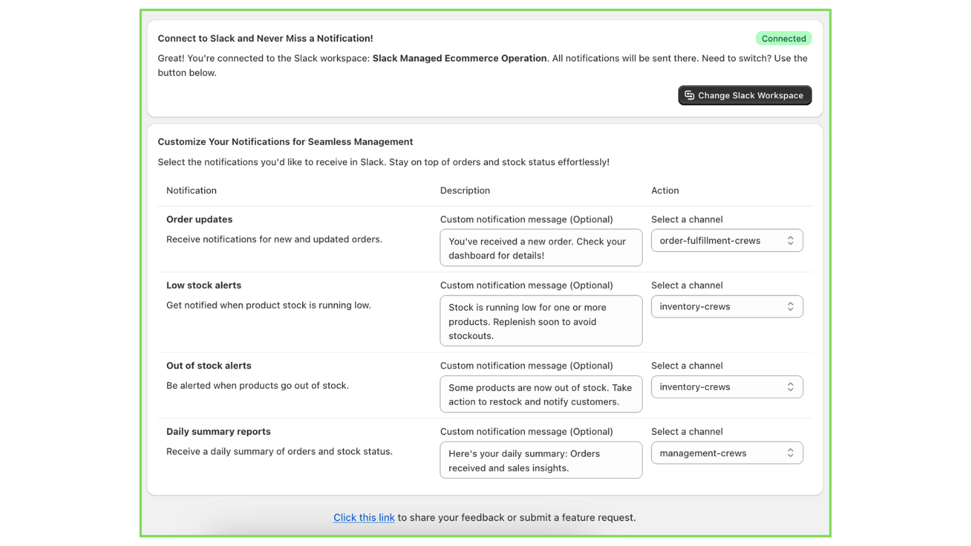Click the Out of stock alerts message field
The width and height of the screenshot is (971, 546).
coord(540,394)
